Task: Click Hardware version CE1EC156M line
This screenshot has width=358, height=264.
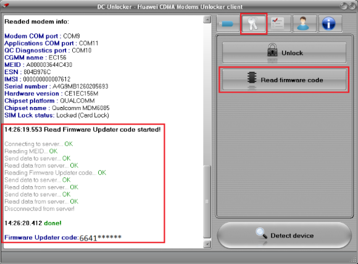Action: pos(51,93)
